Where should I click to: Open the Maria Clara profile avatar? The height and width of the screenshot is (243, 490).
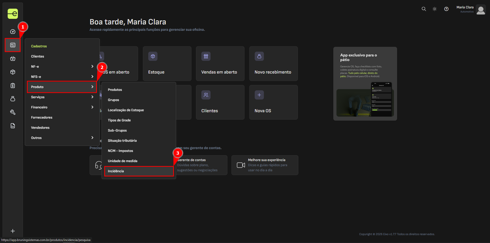(481, 10)
